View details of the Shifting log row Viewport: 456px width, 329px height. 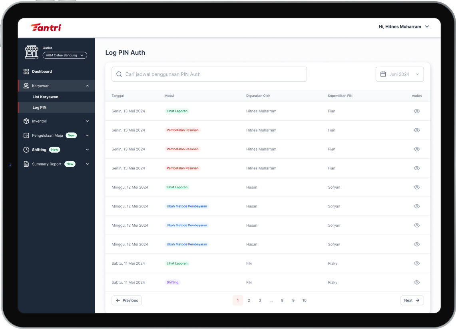(x=417, y=283)
